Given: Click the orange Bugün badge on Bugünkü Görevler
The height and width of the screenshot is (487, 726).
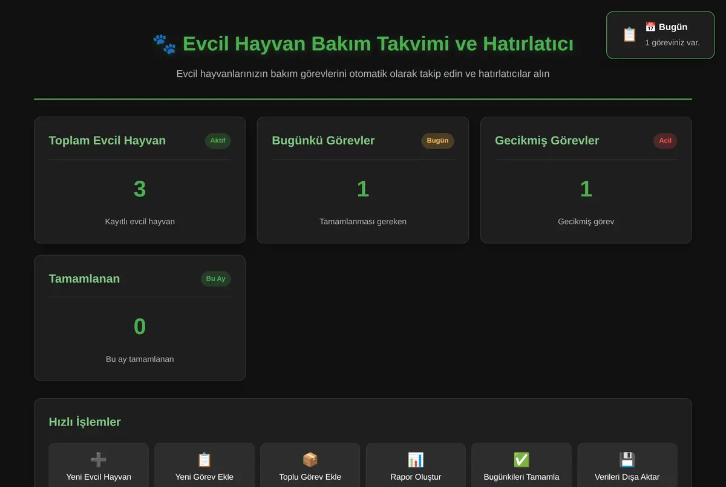Looking at the screenshot, I should pyautogui.click(x=437, y=141).
